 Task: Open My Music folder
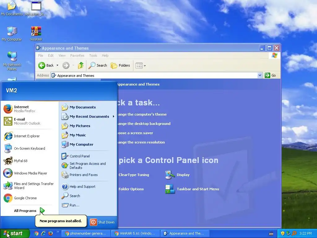pyautogui.click(x=88, y=135)
